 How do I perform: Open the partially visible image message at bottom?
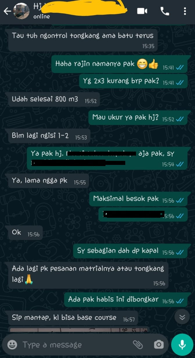pos(79,329)
